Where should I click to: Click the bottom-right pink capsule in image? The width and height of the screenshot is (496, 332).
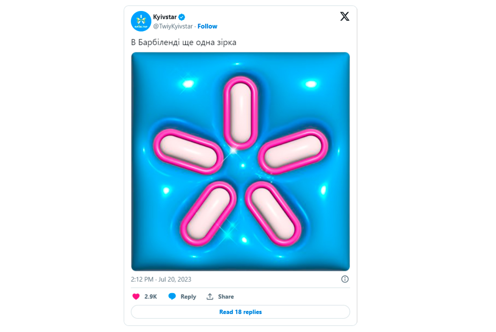coord(273,214)
